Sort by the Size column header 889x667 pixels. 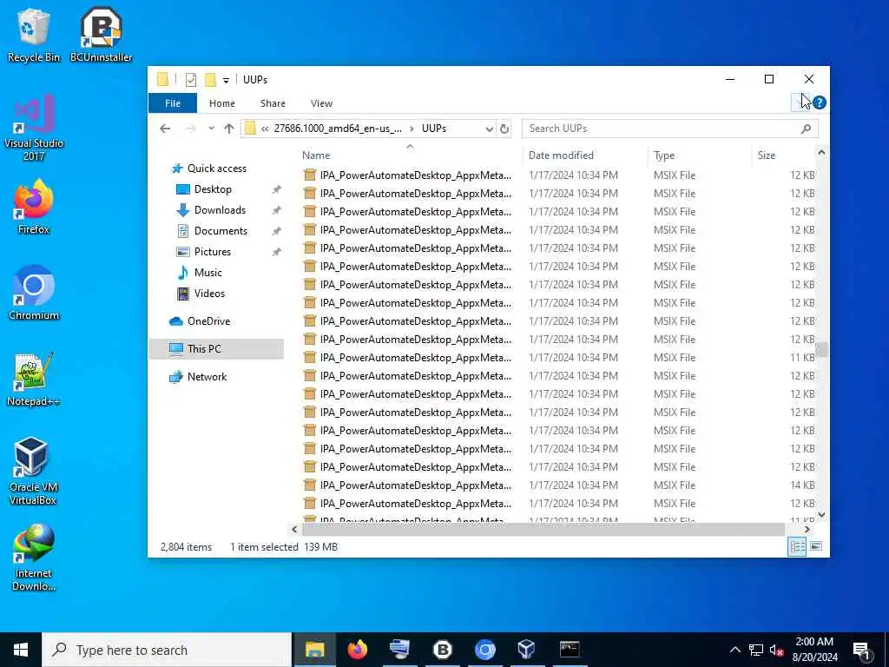click(784, 155)
